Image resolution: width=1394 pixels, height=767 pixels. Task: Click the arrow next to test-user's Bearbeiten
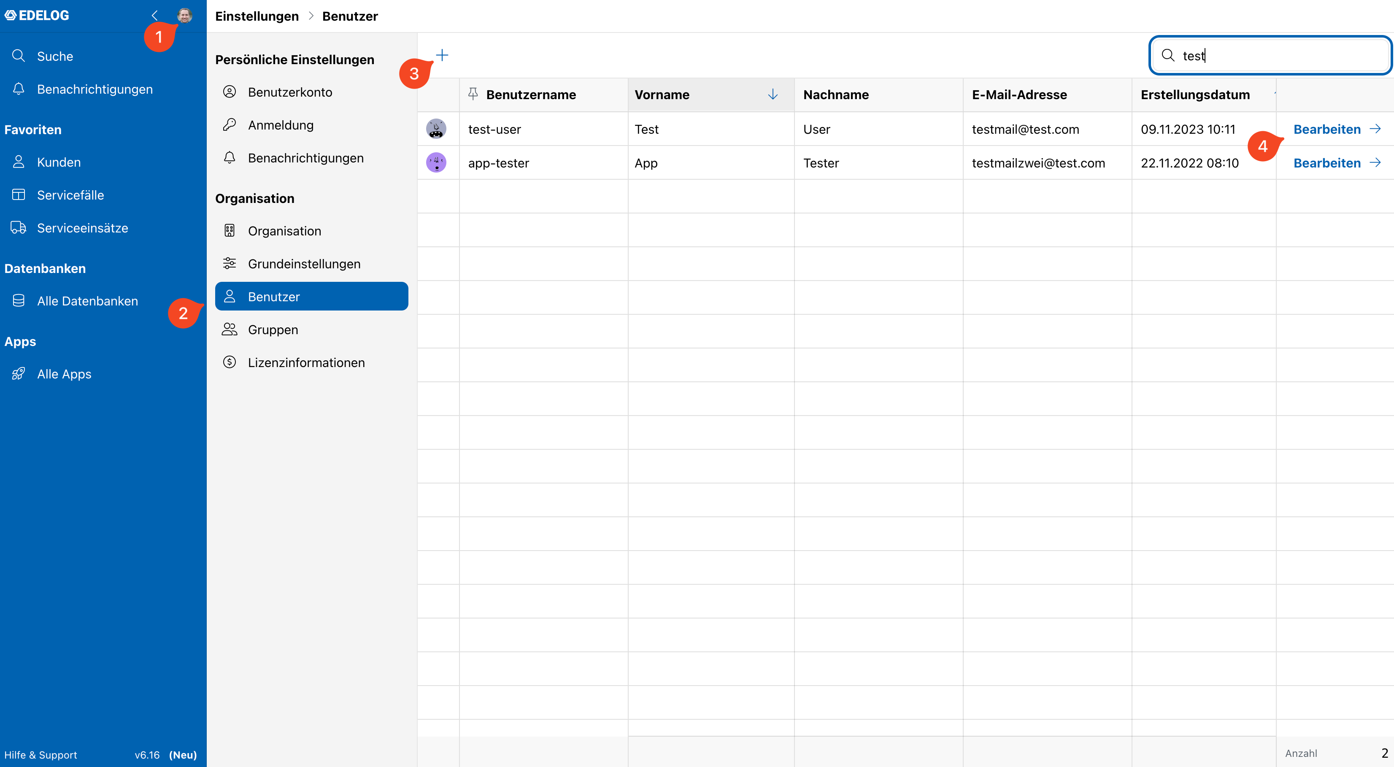(1375, 129)
